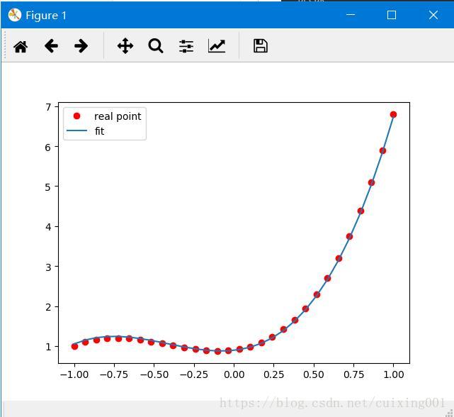Viewport: 454px width, 417px height.
Task: Click the x-axis tick label 0.00
Action: [x=234, y=374]
